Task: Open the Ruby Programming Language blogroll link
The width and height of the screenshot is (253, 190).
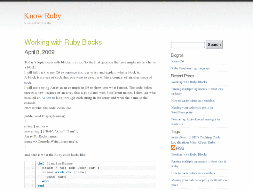Action: (190, 68)
